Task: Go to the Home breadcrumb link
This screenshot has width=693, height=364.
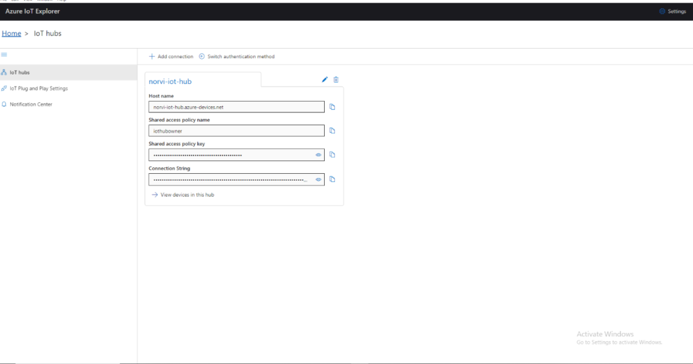Action: [12, 34]
